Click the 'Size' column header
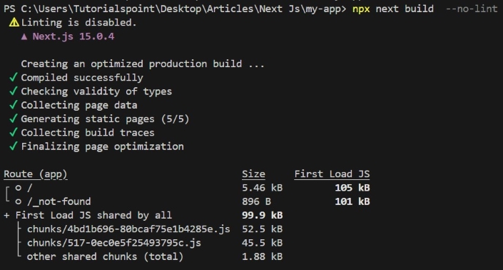Screen dimensions: 503x270 pos(253,174)
